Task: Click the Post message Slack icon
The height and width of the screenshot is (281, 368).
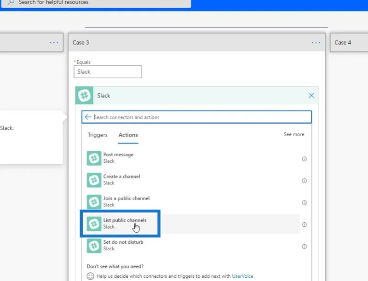Action: tap(94, 158)
